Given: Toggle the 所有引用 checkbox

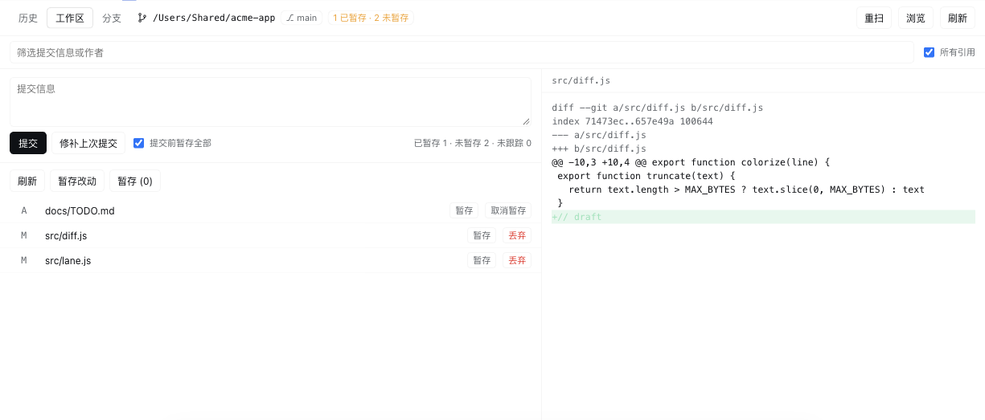Looking at the screenshot, I should (x=930, y=52).
